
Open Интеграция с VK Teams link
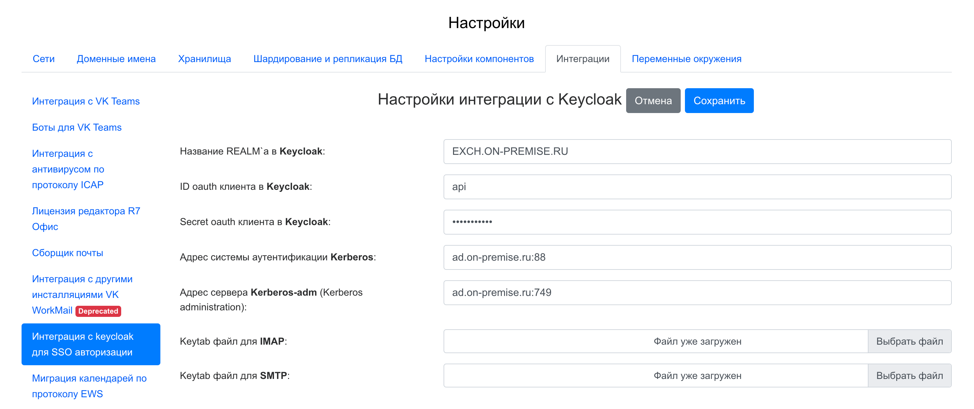(86, 101)
